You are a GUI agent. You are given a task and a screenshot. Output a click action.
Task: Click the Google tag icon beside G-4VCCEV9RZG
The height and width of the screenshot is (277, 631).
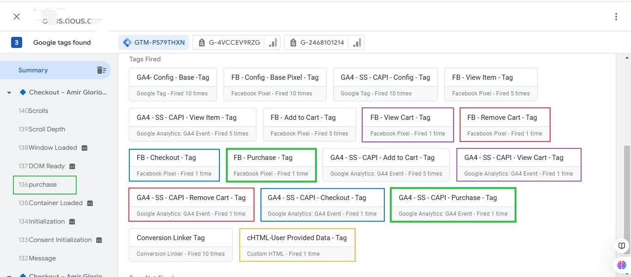[201, 43]
